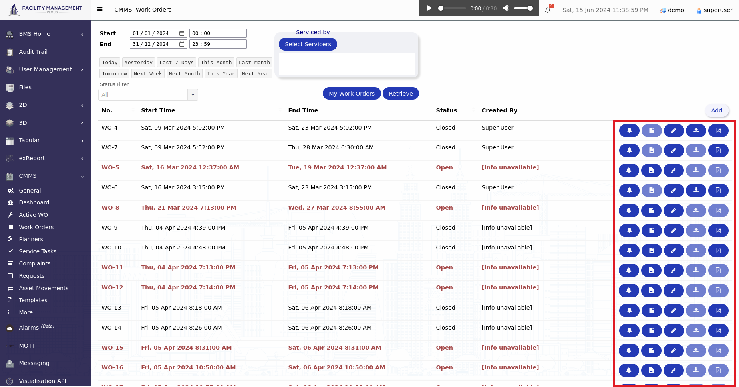739x387 pixels.
Task: Open Service Tasks page
Action: (38, 251)
